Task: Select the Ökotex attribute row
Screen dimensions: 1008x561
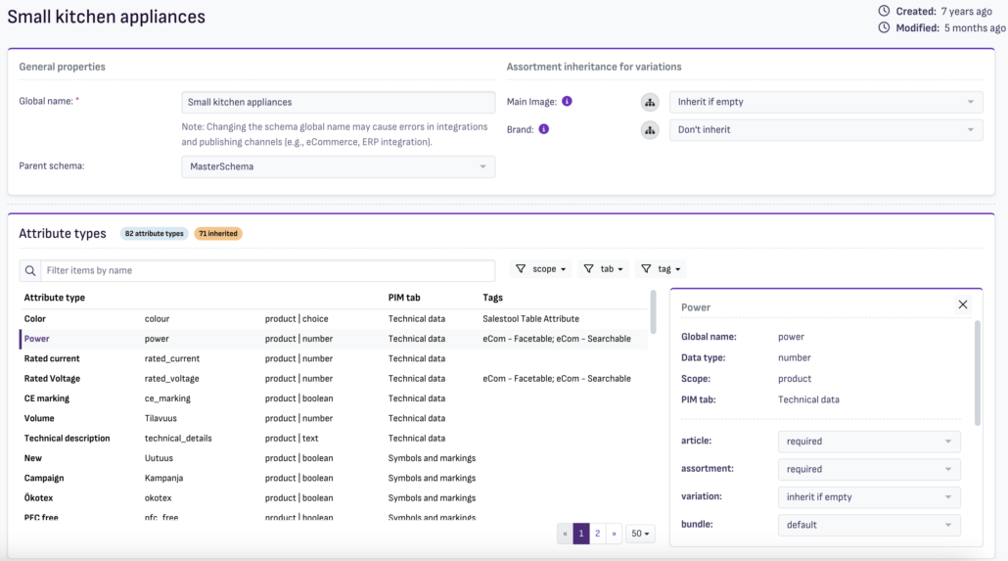Action: pos(334,498)
